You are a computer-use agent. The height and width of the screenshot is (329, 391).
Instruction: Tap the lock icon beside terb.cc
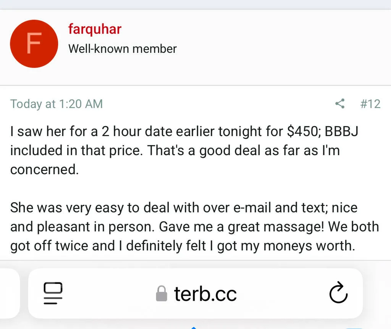[x=162, y=294]
